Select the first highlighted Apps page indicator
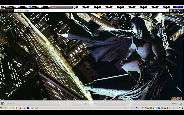 (88, 103)
